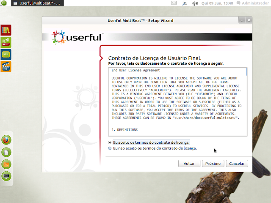
Task: Select 'Eu não aceito os termos' radio option
Action: click(x=110, y=148)
